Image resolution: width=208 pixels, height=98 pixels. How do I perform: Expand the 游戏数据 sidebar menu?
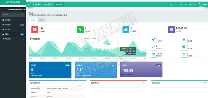(x=13, y=39)
